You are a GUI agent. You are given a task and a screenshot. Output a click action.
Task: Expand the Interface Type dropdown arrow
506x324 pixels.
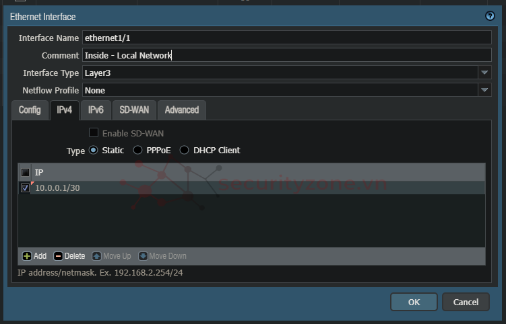coord(484,73)
